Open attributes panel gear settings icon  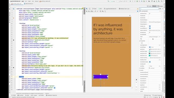(160, 9)
